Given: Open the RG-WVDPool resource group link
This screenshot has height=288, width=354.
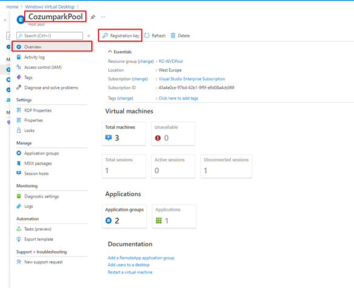Looking at the screenshot, I should (171, 61).
